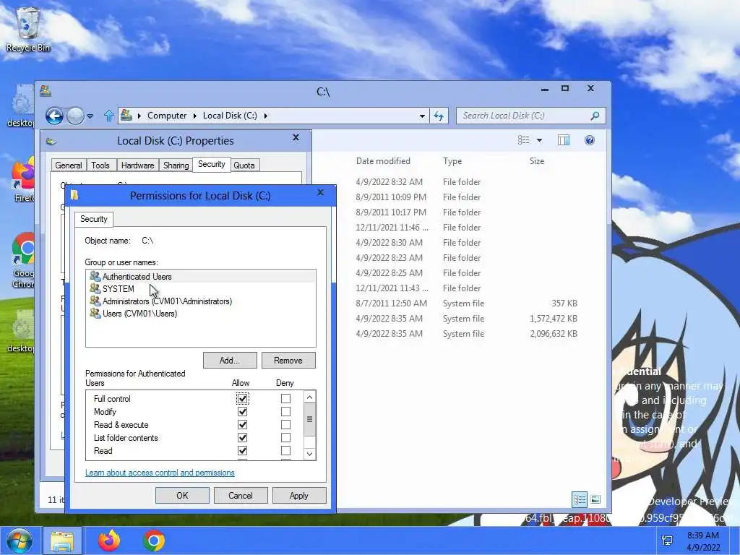The image size is (740, 555).
Task: Click the Explorer Forward arrow button
Action: [75, 116]
